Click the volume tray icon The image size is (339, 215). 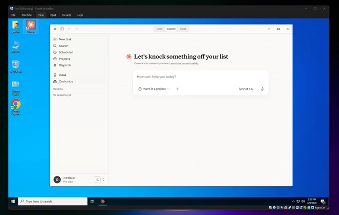(303, 202)
